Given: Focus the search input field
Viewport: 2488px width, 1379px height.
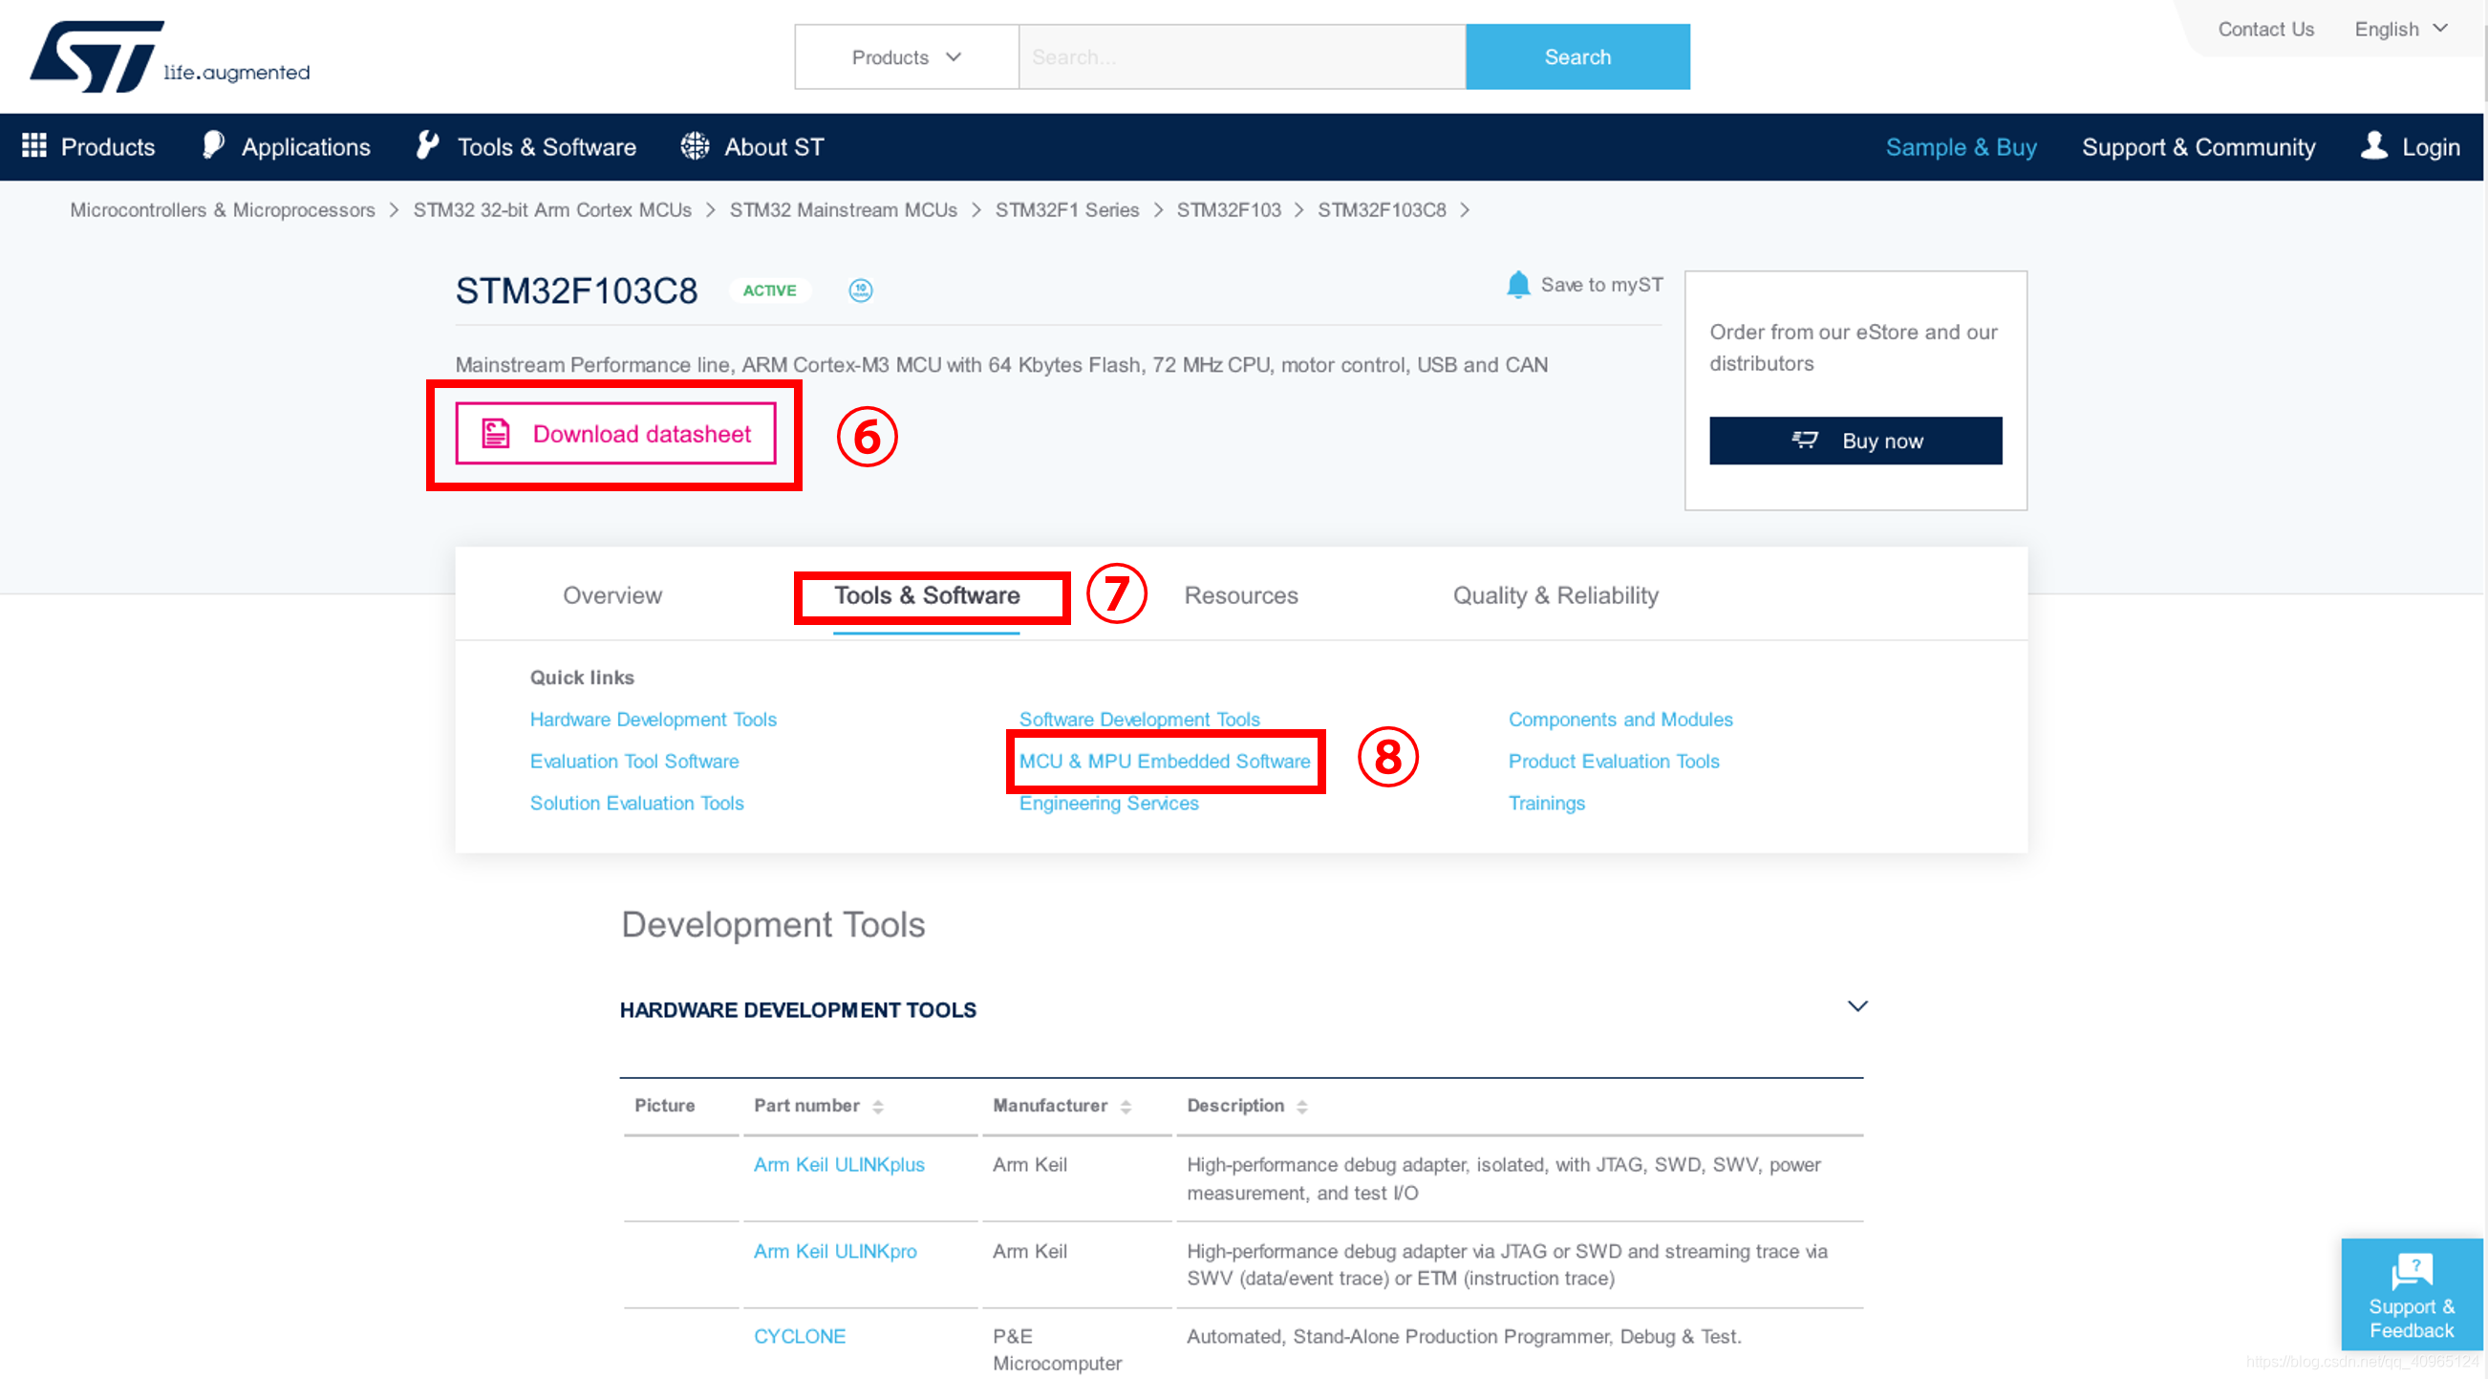Looking at the screenshot, I should 1241,57.
